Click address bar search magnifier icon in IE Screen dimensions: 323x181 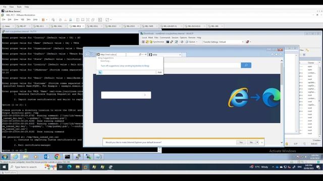140,54
